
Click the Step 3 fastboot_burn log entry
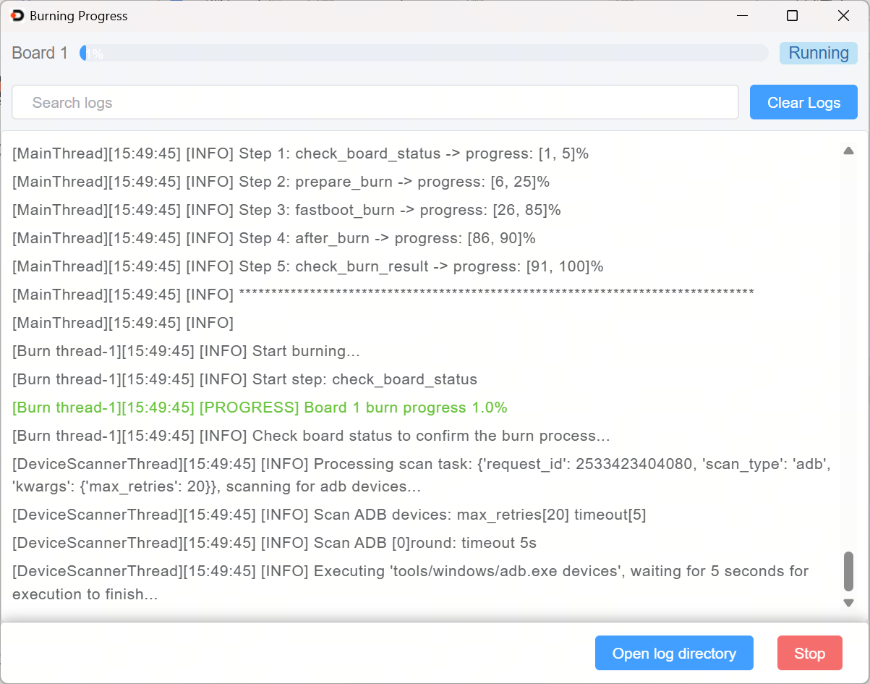coord(286,210)
